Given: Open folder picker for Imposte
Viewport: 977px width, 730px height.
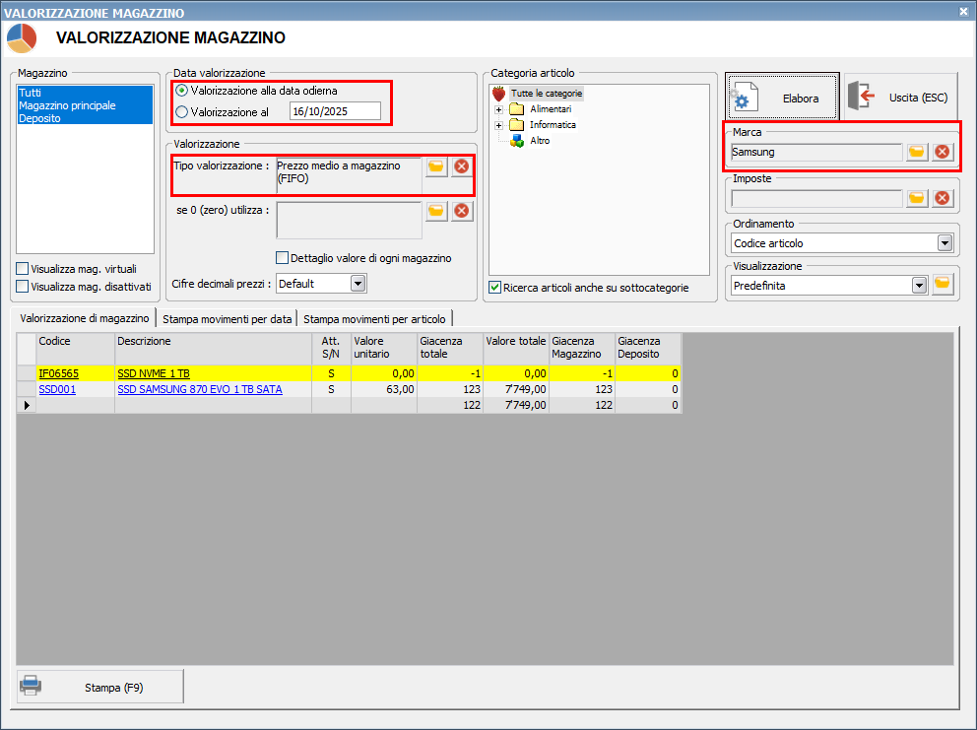Looking at the screenshot, I should pyautogui.click(x=917, y=198).
